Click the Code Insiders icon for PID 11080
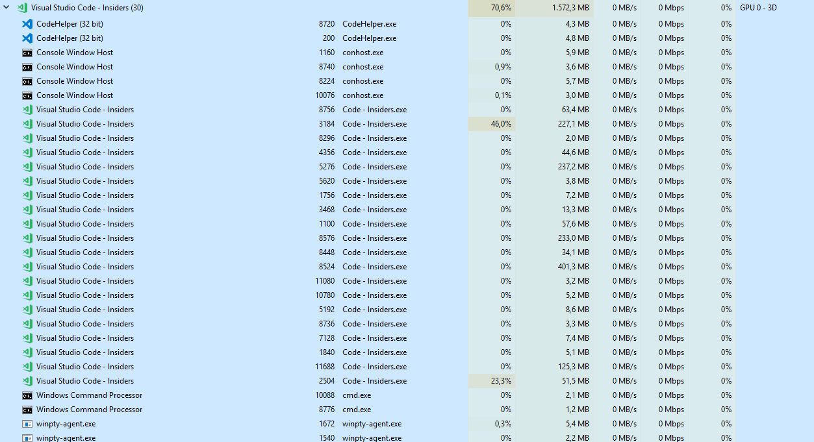 (x=27, y=281)
